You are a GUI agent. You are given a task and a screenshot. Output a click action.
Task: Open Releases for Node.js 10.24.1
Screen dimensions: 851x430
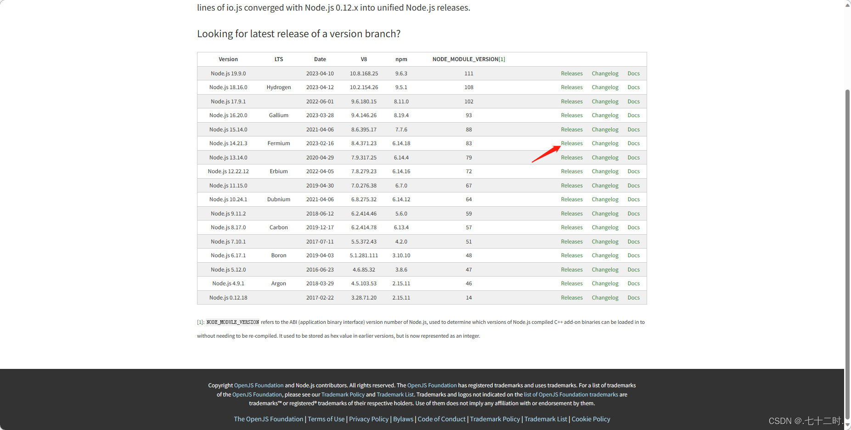[x=571, y=199]
